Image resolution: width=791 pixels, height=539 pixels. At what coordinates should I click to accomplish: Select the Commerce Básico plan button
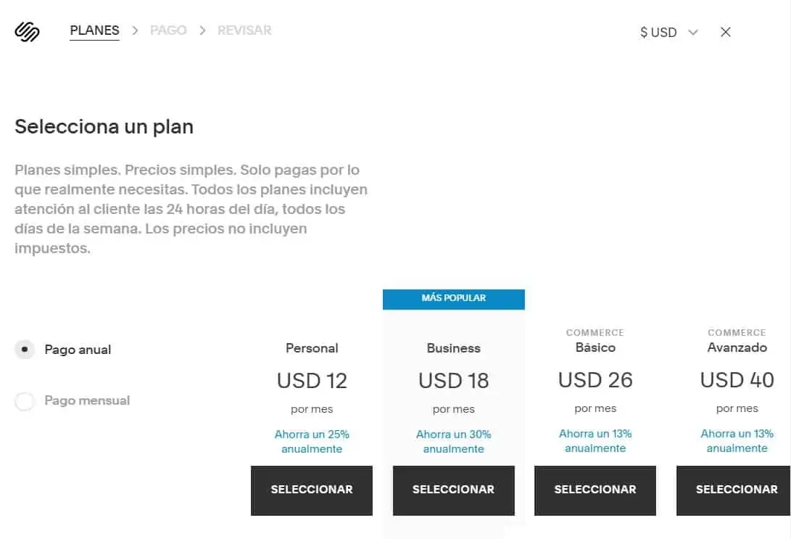[x=595, y=490]
